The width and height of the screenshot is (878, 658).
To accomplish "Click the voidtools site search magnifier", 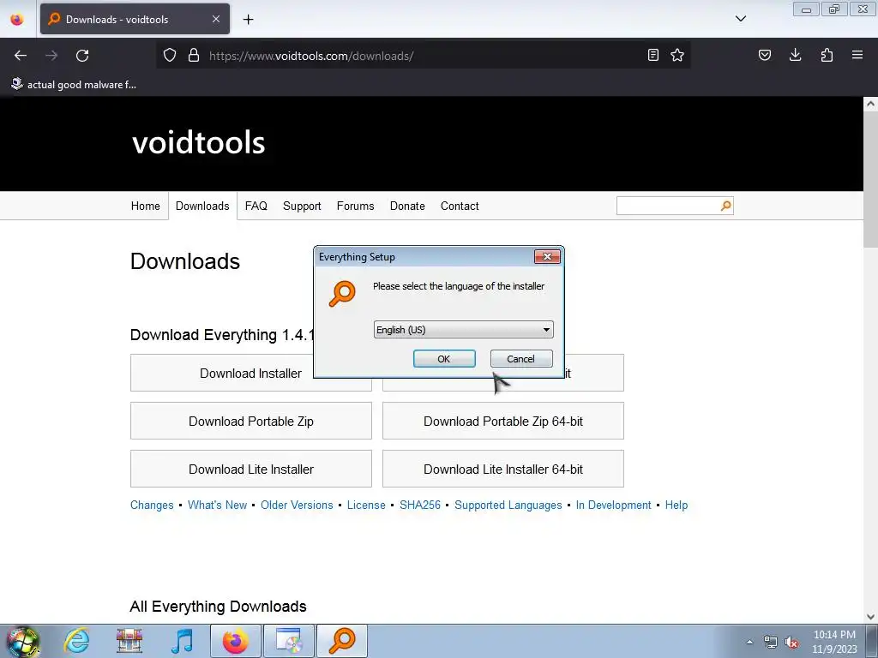I will tap(725, 206).
